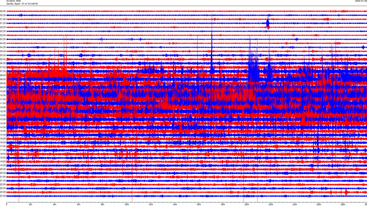Select the 15:00 time row label
The width and height of the screenshot is (367, 206).
point(3,131)
